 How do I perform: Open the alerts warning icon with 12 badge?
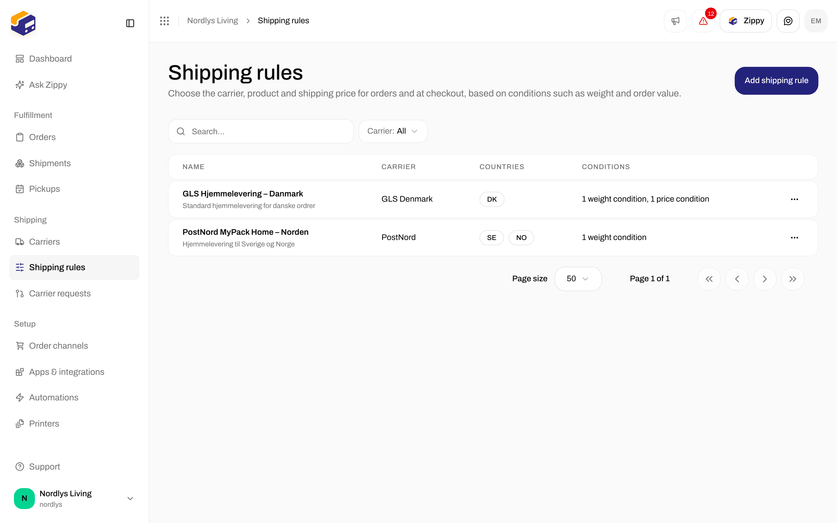coord(703,21)
